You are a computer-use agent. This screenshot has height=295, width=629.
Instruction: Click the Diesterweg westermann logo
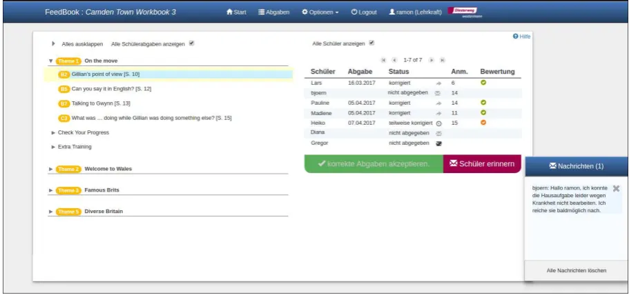pos(465,12)
